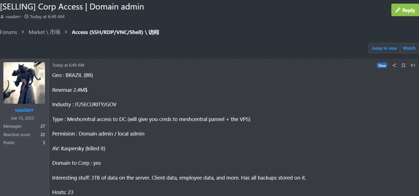Open vaaderr's avatar image

(x=24, y=83)
